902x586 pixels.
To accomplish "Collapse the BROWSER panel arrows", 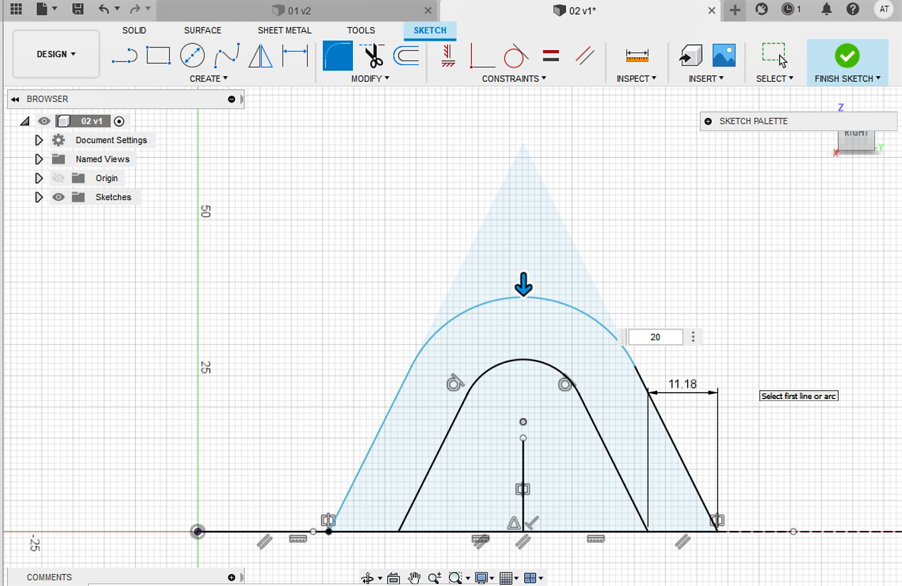I will click(15, 99).
